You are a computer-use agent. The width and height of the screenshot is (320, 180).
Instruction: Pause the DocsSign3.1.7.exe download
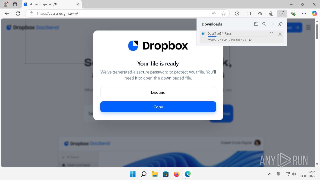coord(271,34)
